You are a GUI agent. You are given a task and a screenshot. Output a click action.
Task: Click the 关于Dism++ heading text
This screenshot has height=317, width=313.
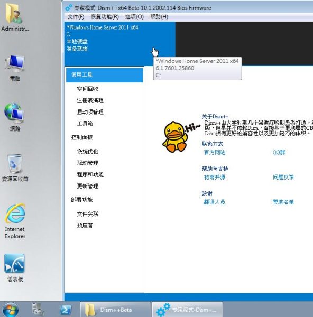pyautogui.click(x=215, y=117)
